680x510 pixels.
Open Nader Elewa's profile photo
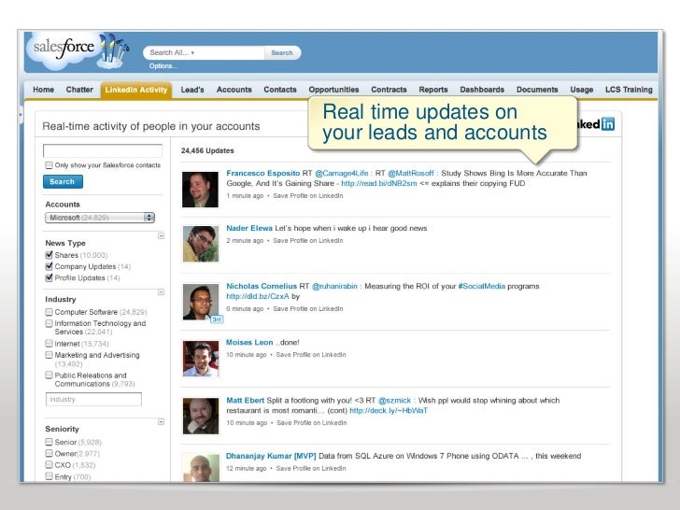point(200,244)
